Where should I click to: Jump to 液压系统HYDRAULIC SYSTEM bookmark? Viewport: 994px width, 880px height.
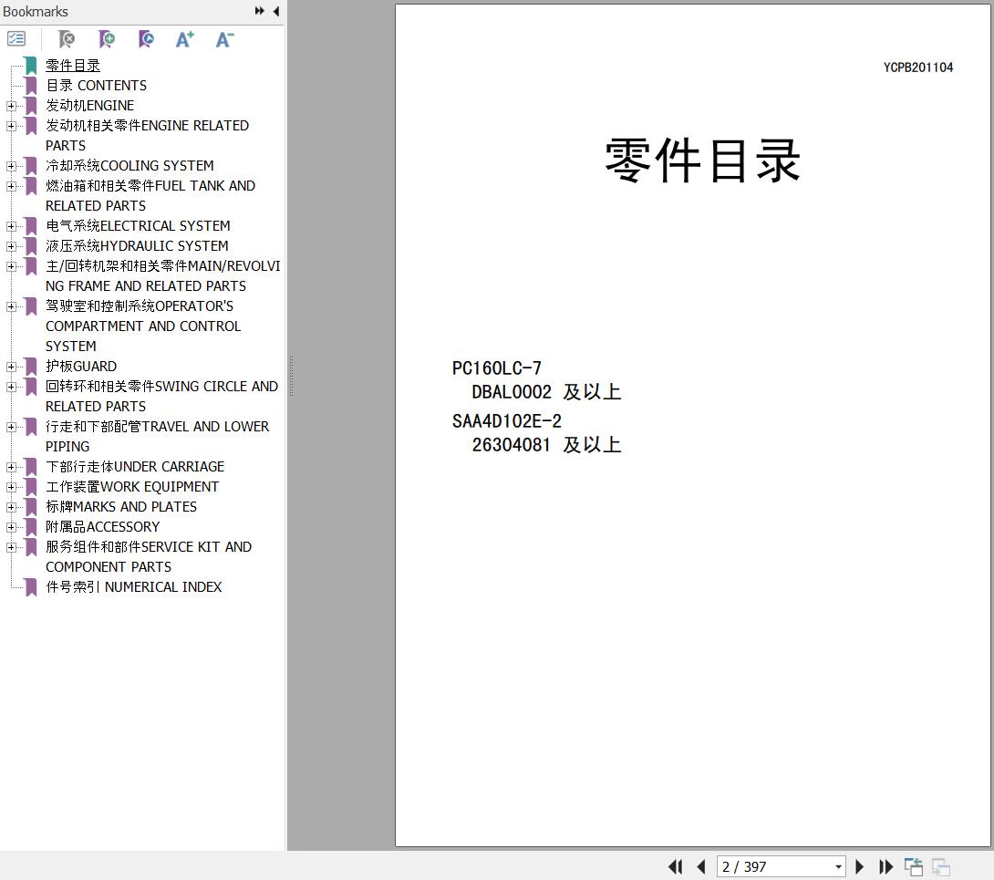click(137, 246)
